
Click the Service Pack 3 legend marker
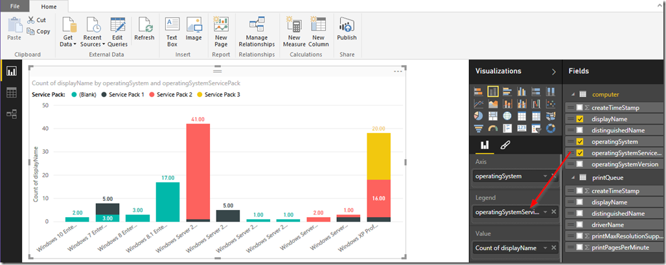pos(200,94)
